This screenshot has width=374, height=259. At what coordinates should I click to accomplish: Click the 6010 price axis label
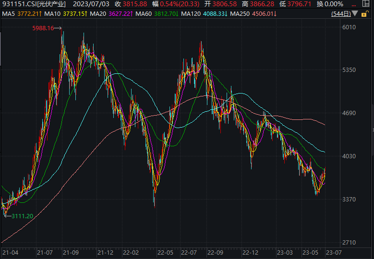tap(349, 27)
